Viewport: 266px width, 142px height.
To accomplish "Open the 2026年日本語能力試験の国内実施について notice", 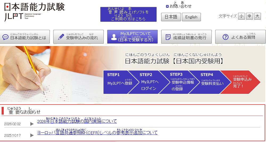I will [77, 121].
